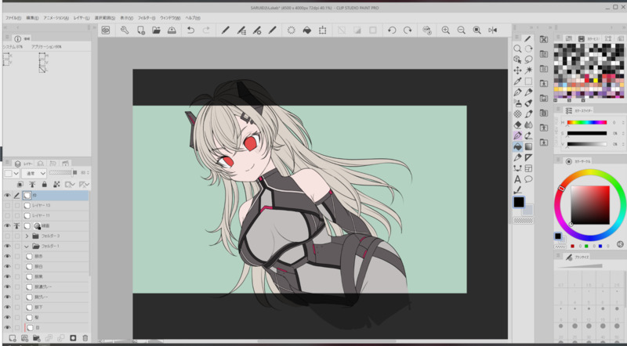Hide the top selected layer with eye icon
627x346 pixels.
(x=7, y=196)
